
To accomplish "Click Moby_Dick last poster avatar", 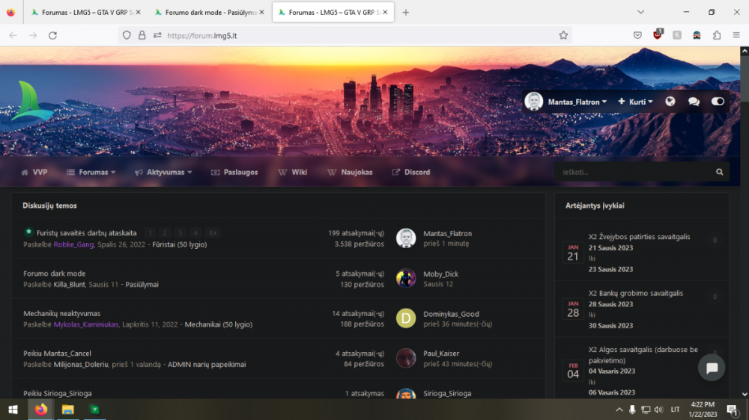I will 405,279.
